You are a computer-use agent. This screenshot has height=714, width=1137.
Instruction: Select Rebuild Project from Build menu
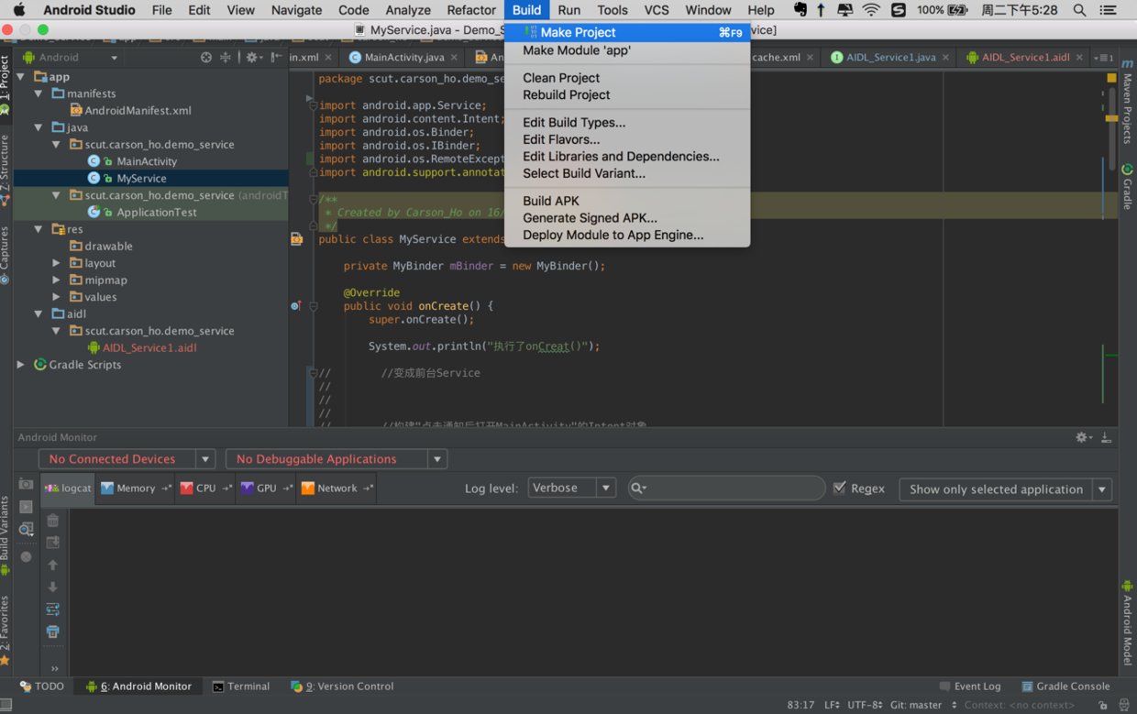tap(566, 94)
